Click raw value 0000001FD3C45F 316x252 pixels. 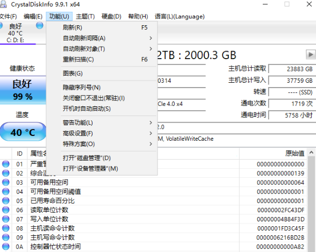click(281, 228)
